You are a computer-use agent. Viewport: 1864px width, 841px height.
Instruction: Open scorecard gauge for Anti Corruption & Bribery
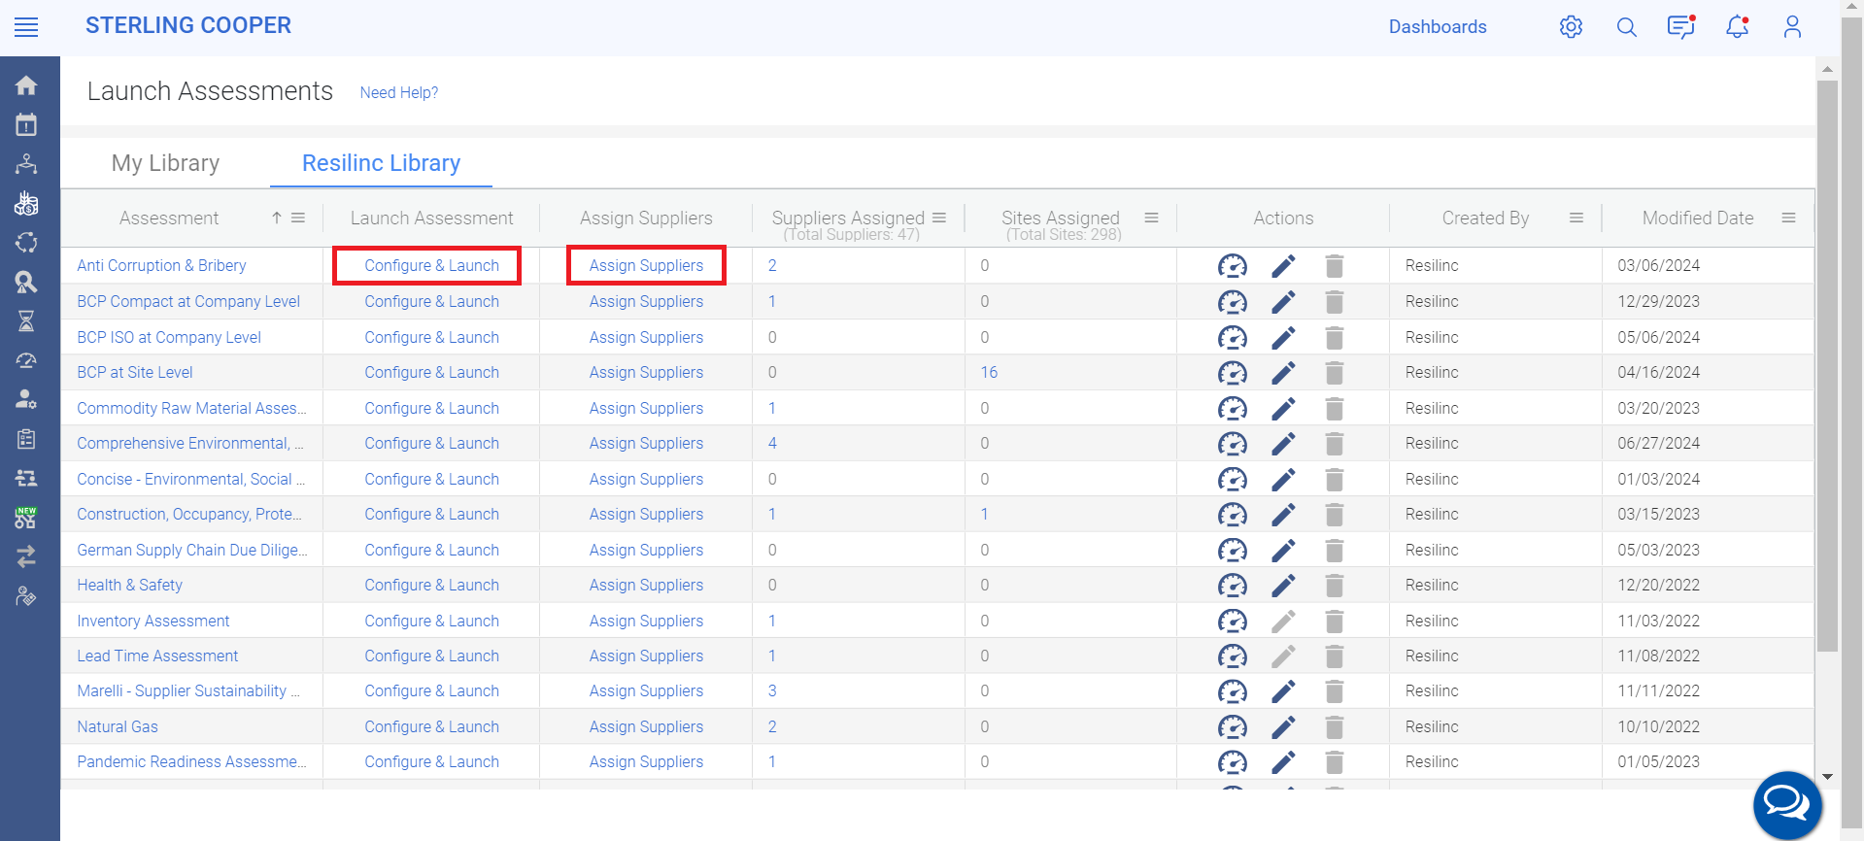(x=1232, y=266)
